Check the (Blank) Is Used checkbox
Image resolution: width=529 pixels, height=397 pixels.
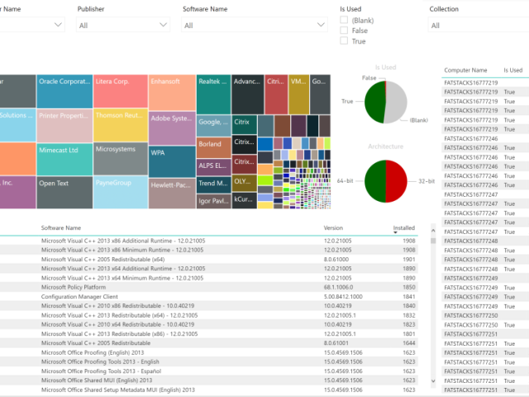click(344, 20)
